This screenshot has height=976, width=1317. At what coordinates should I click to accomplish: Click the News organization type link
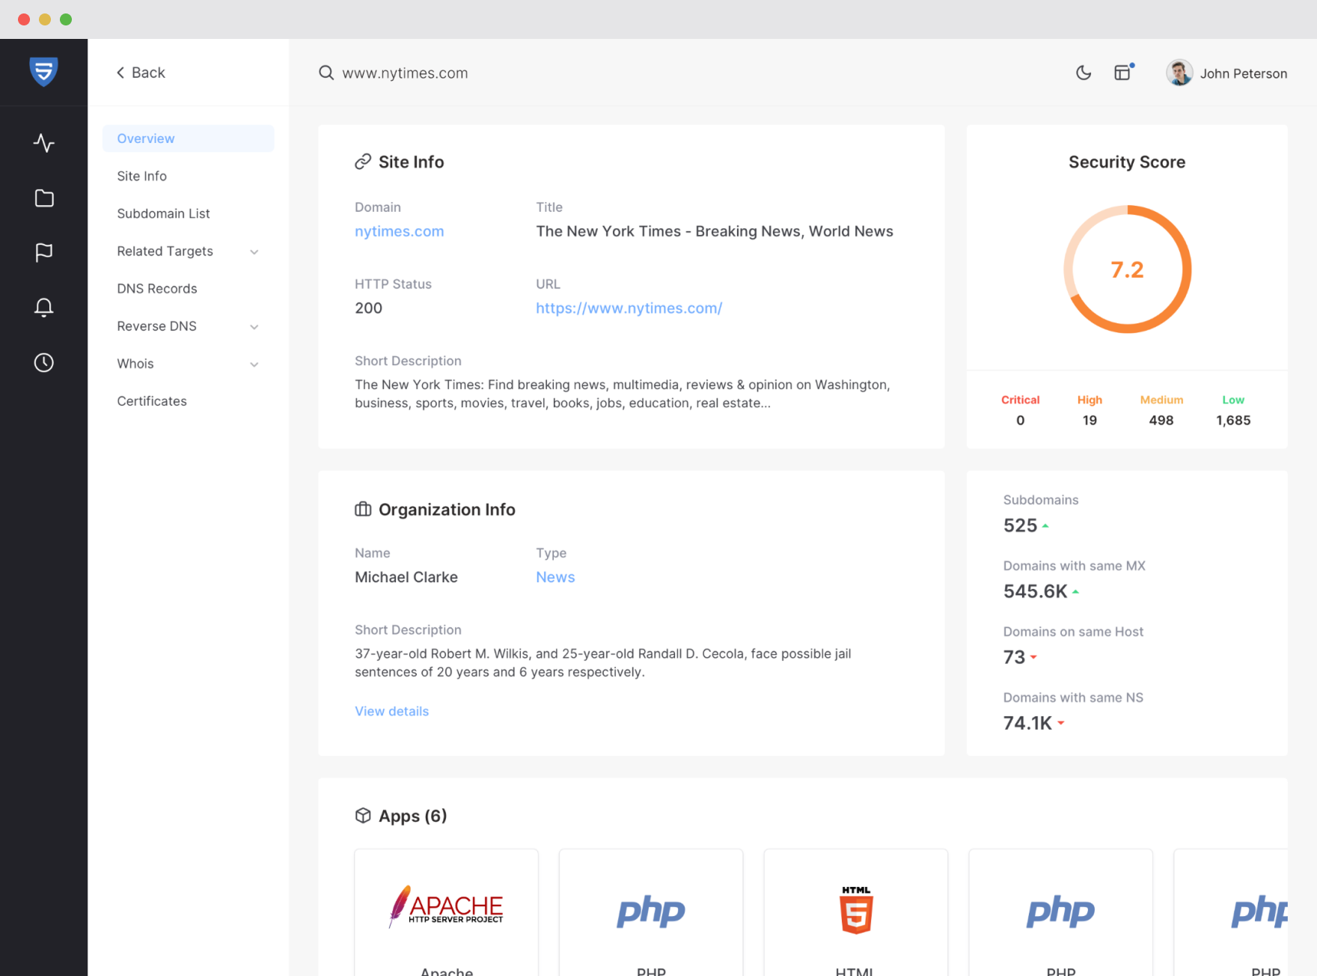[555, 577]
